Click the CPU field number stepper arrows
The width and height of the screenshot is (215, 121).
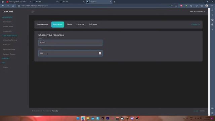100,53
